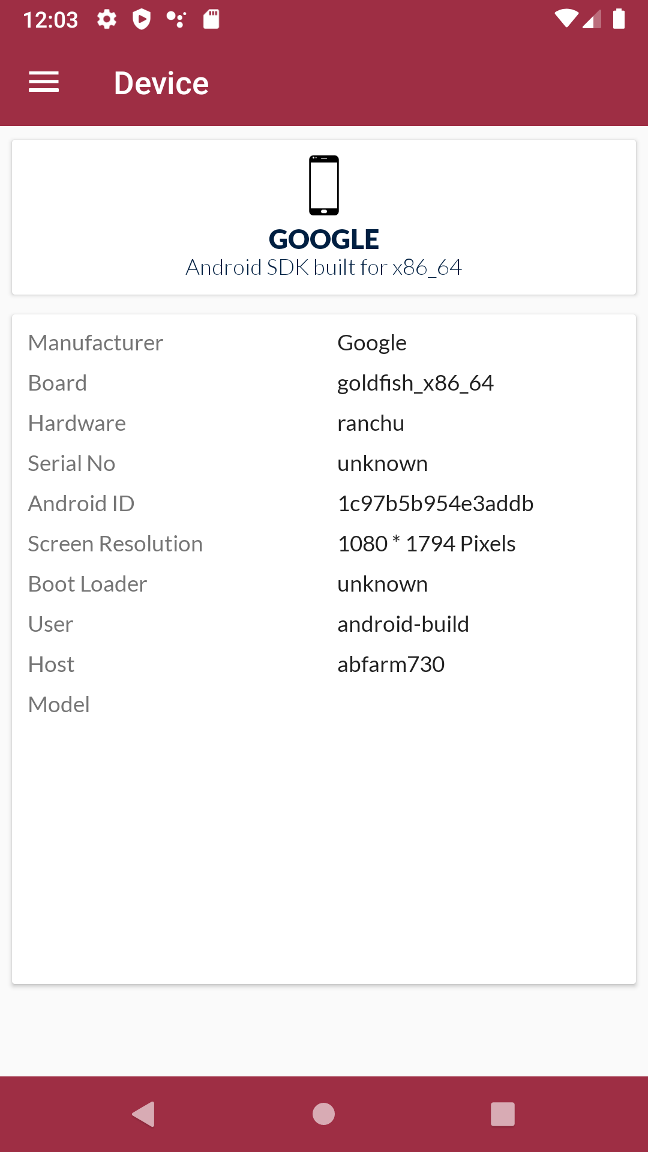Screen dimensions: 648x1152
Task: Select the Android ID value 1c97b5b954e3addb
Action: coord(436,503)
